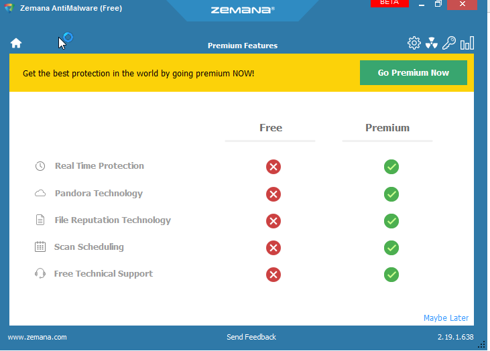Click the 'Get the best protection' banner text

139,74
